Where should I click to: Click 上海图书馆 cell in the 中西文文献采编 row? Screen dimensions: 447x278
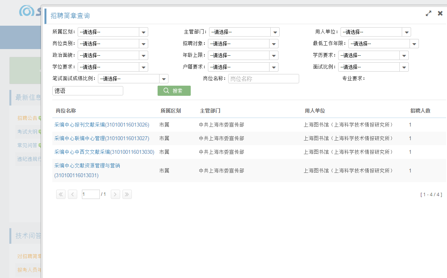click(348, 152)
